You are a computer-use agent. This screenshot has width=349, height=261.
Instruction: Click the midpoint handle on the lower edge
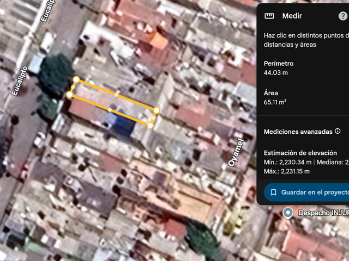[110, 110]
